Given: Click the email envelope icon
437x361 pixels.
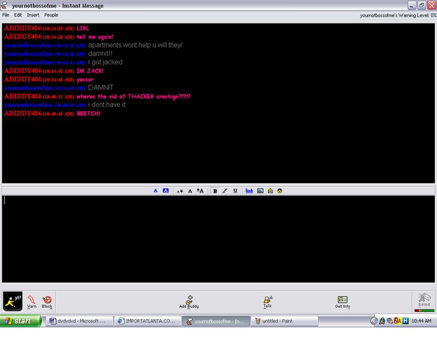Looking at the screenshot, I should [x=270, y=191].
